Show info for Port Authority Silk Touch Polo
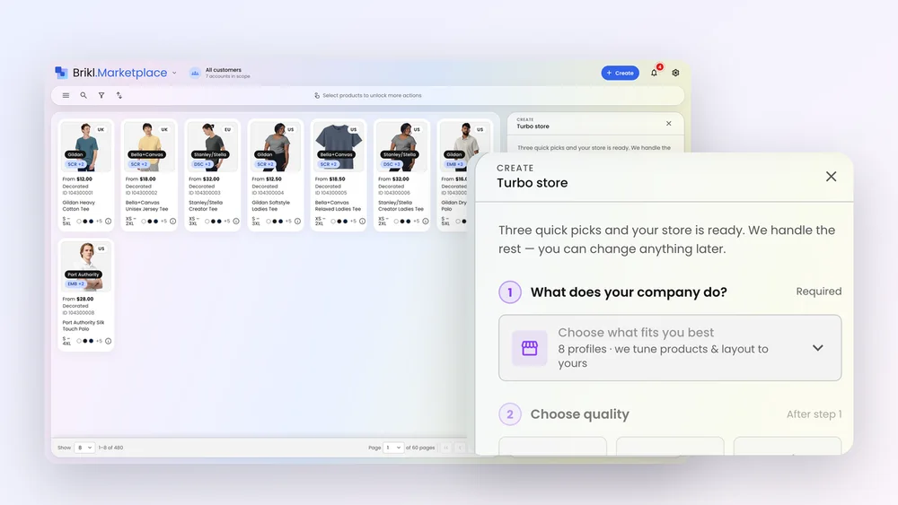The image size is (898, 505). [x=109, y=342]
